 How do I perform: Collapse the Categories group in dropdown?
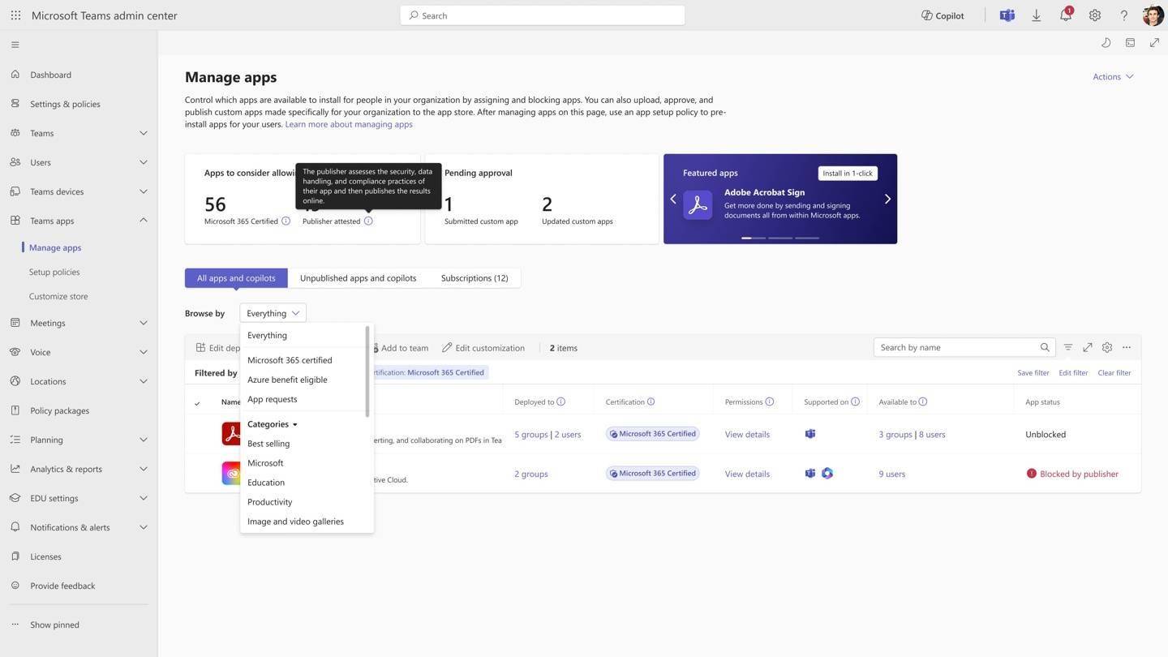(x=273, y=424)
